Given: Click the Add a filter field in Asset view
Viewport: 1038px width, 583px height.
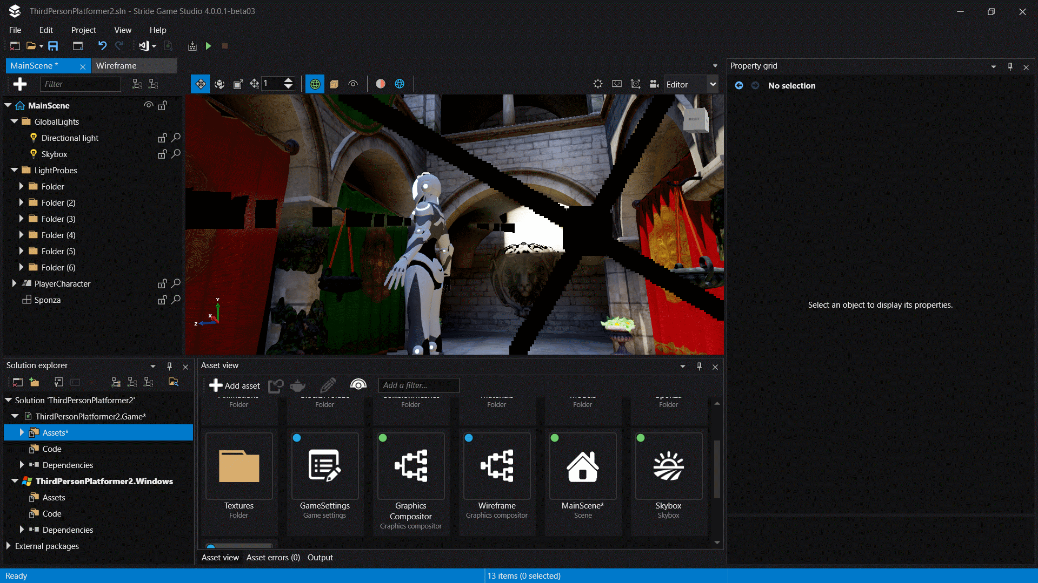Looking at the screenshot, I should pyautogui.click(x=418, y=385).
